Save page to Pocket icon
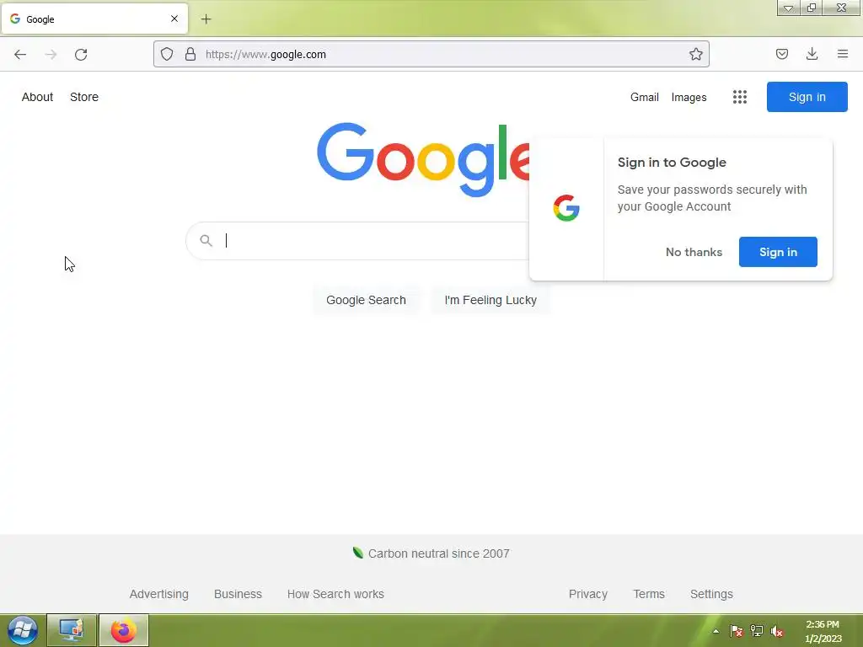The image size is (863, 647). point(781,54)
